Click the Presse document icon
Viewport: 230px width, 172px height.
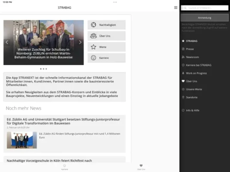tap(183, 49)
